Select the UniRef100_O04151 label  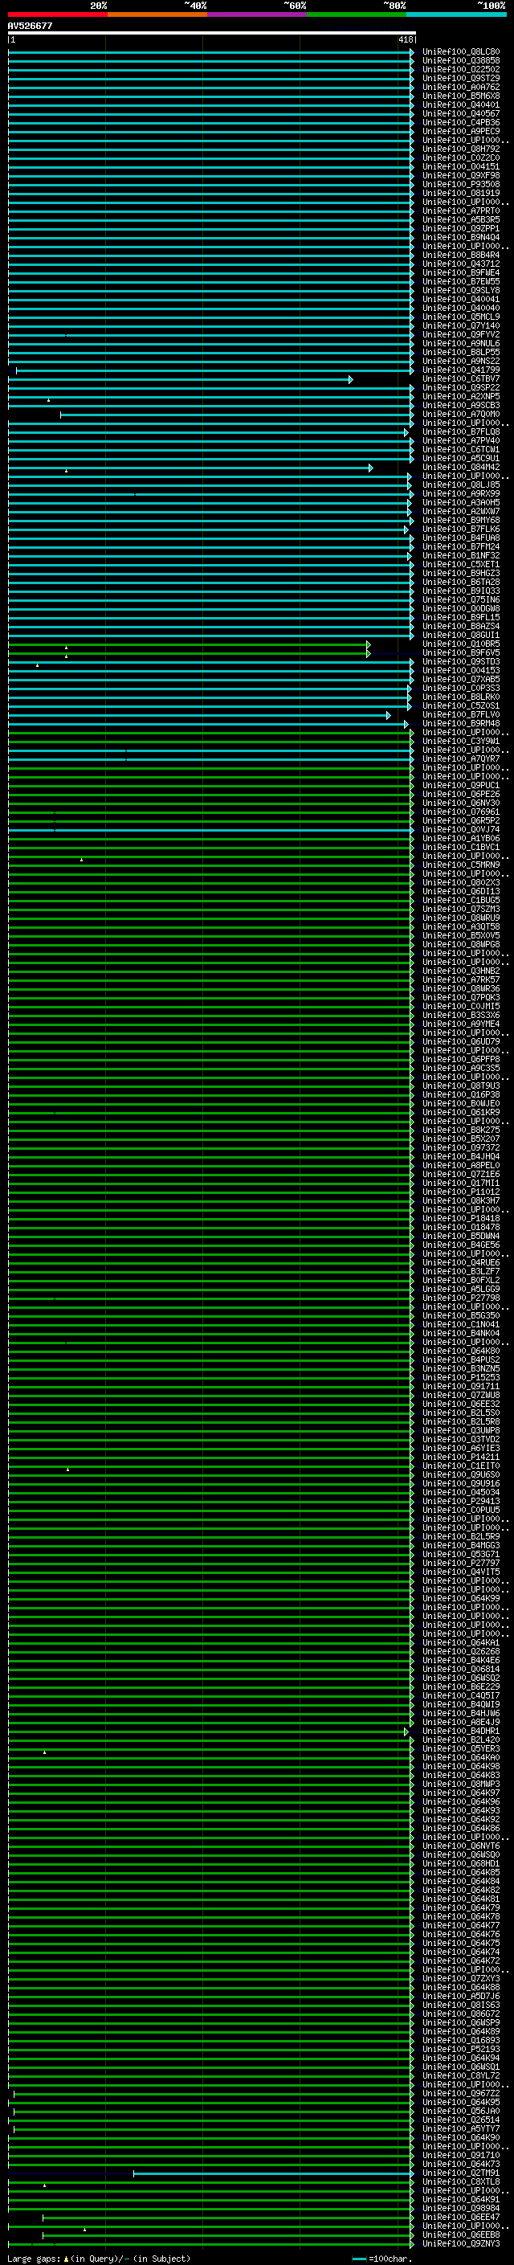pos(460,166)
